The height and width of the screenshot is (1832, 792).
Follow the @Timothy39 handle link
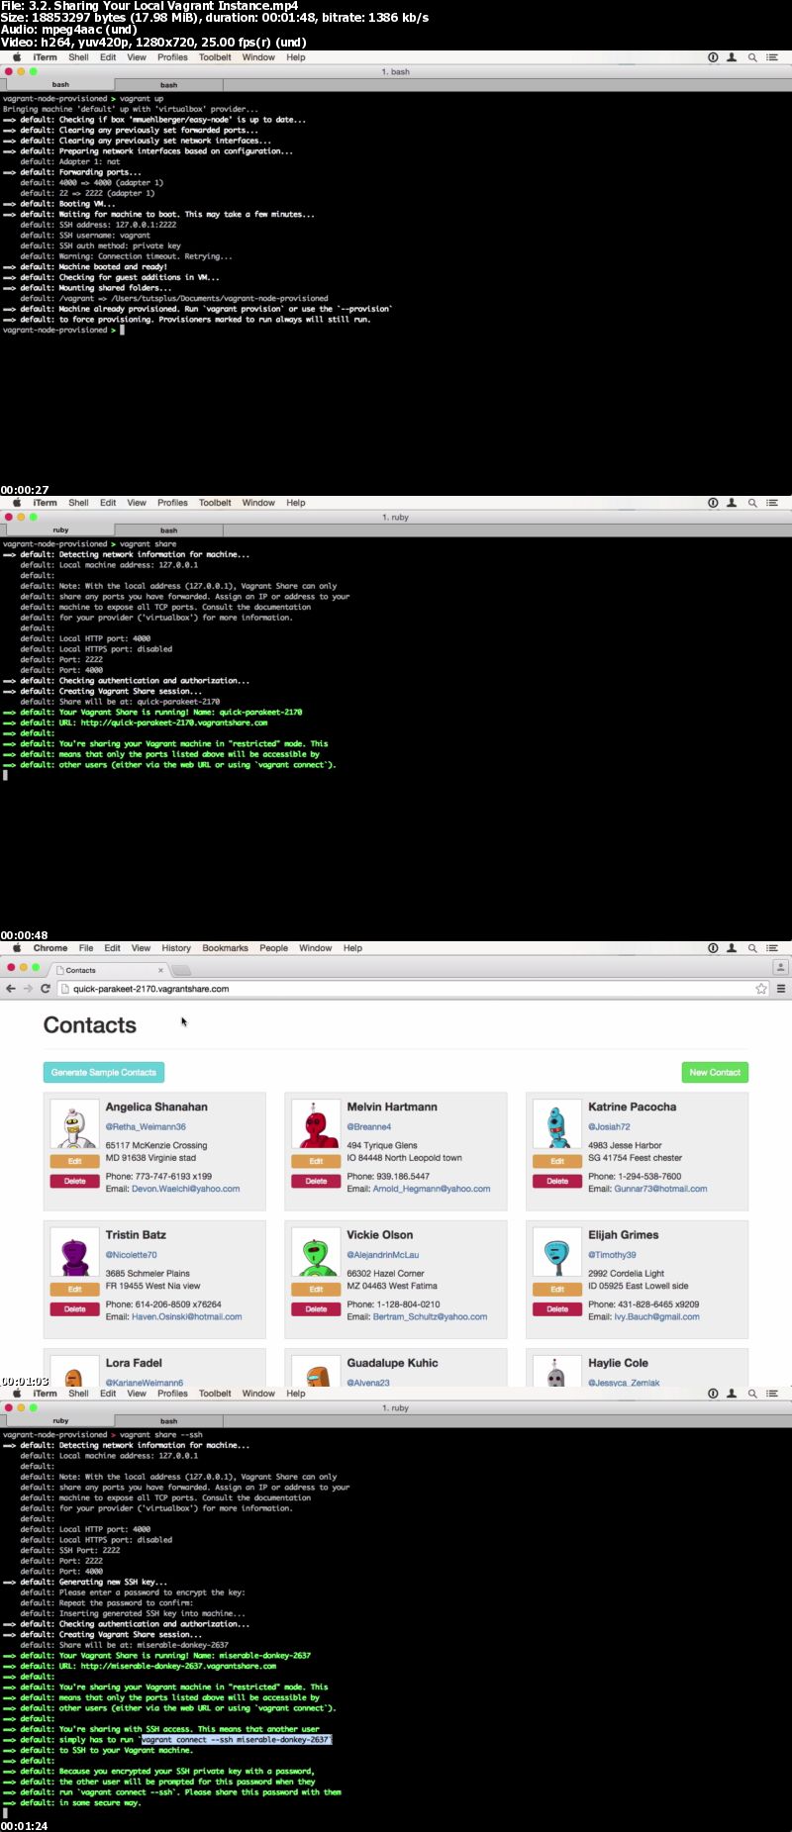pyautogui.click(x=612, y=1254)
